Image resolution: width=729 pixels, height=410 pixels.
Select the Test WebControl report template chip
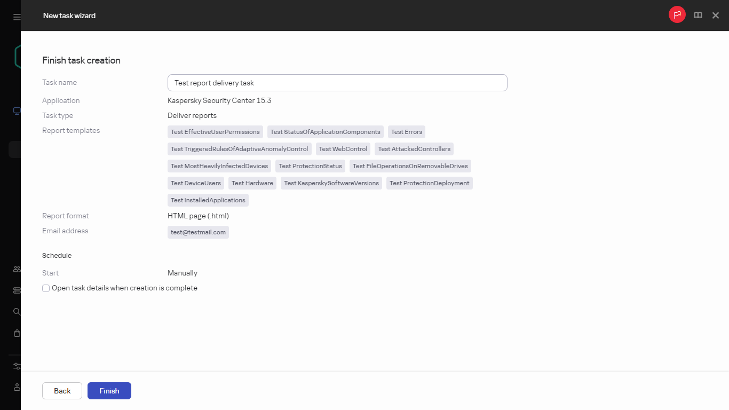[343, 149]
